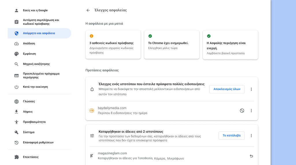Click the Περίπου 8 ειδοποιήσεις την ημέρα text

pos(122,113)
